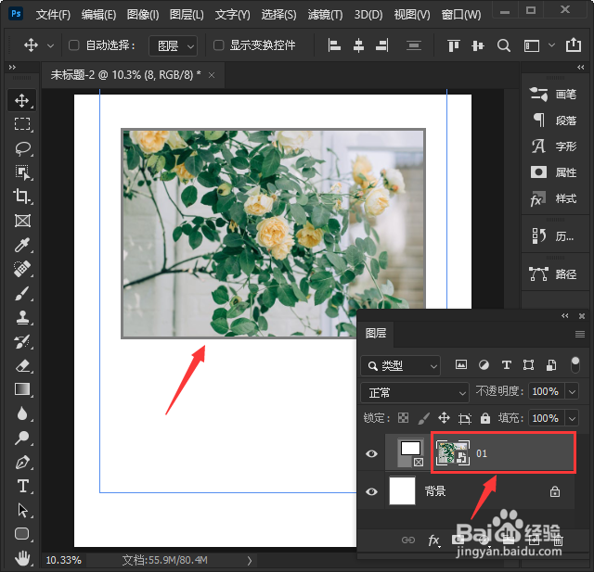Viewport: 594px width, 572px height.
Task: Open the 段落 panel
Action: (554, 121)
